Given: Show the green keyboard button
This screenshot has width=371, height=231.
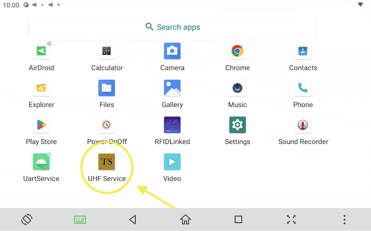Looking at the screenshot, I should click(x=80, y=219).
